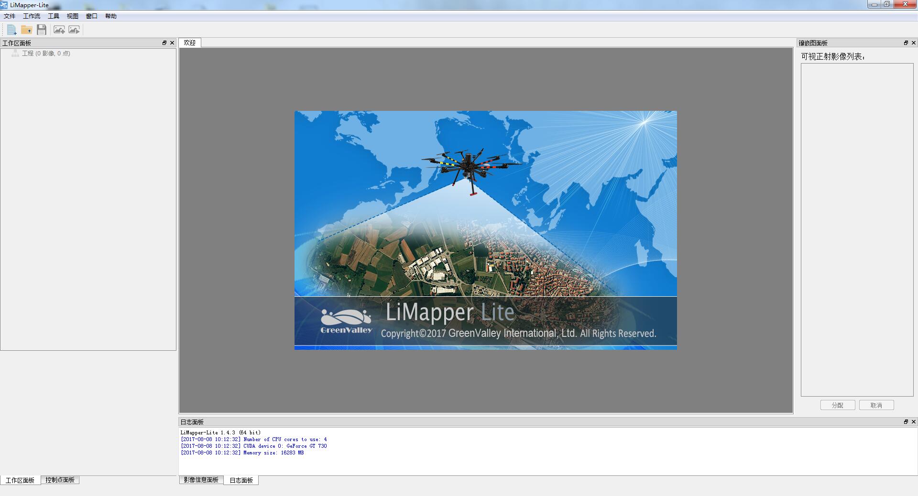The height and width of the screenshot is (496, 918).
Task: Click the 可视正射影像列表 label
Action: [833, 56]
